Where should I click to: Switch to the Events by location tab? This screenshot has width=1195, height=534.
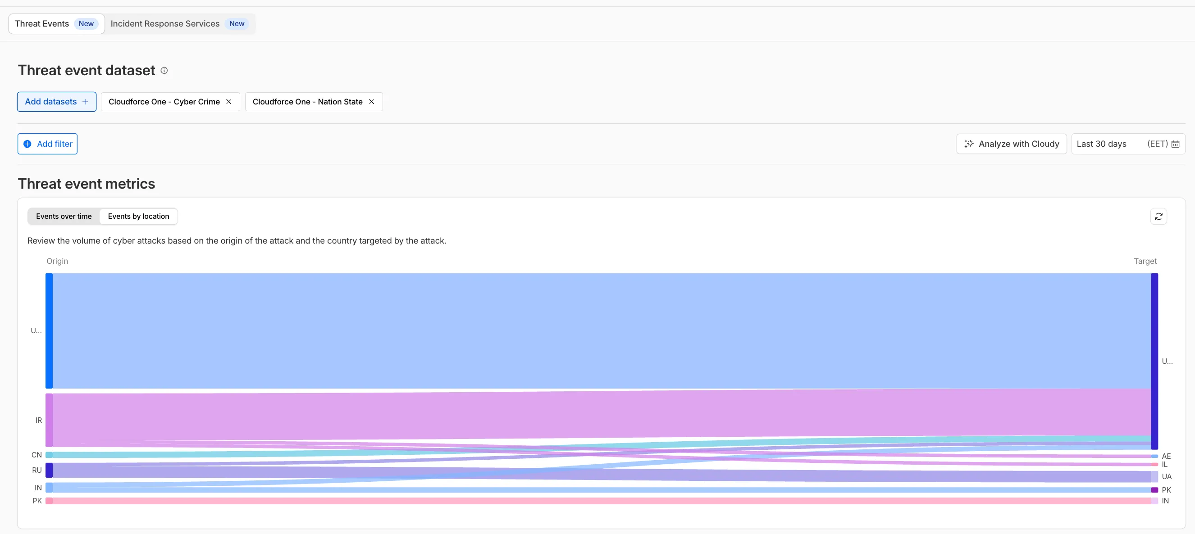(138, 216)
